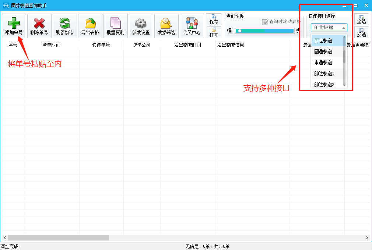
Task: Click the 全选 select-all button
Action: pyautogui.click(x=361, y=19)
